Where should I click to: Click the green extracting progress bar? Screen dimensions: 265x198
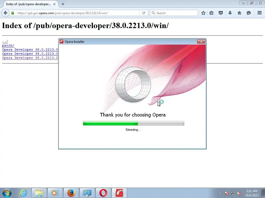tap(133, 123)
